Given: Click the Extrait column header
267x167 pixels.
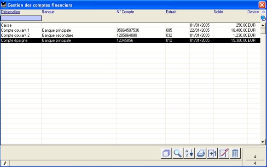Looking at the screenshot, I should 171,12.
